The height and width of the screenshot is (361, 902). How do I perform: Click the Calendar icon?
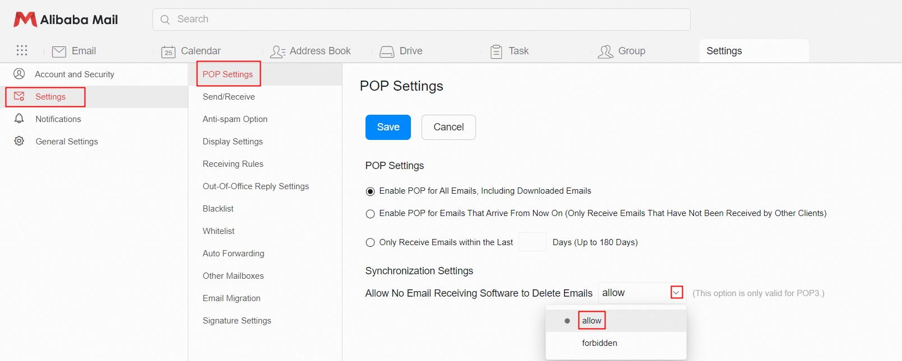tap(168, 51)
